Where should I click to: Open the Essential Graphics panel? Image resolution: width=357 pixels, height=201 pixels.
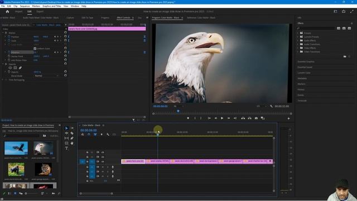tap(306, 61)
